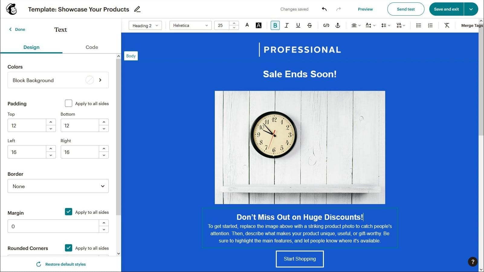Expand the Border style dropdown showing None
The height and width of the screenshot is (272, 484).
click(x=58, y=186)
